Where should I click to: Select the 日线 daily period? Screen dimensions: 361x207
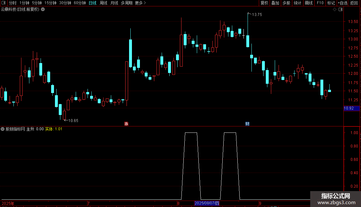pos(93,3)
